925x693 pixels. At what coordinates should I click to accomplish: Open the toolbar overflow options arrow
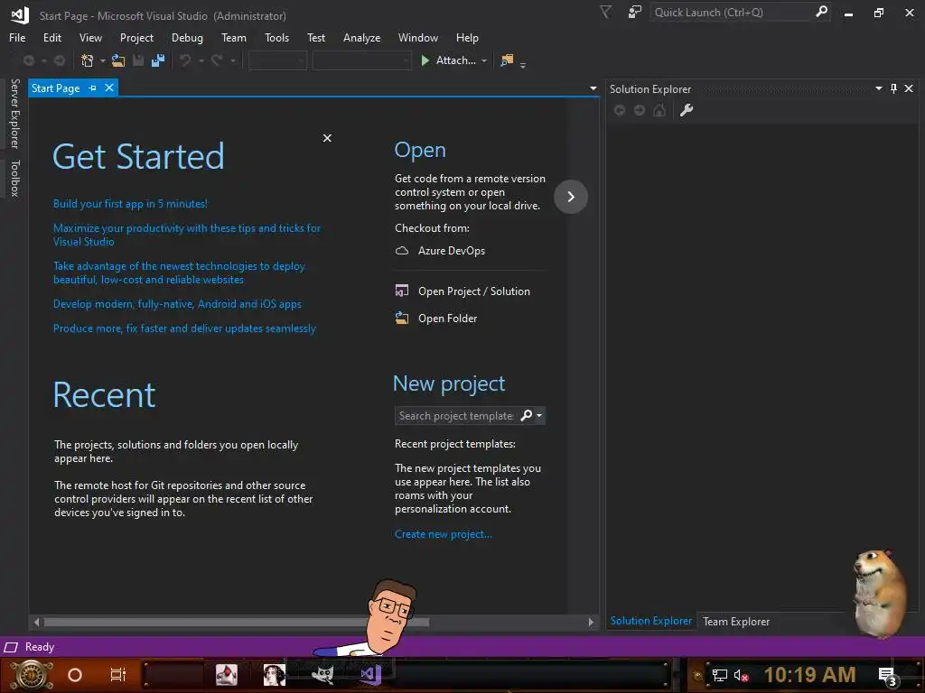523,64
